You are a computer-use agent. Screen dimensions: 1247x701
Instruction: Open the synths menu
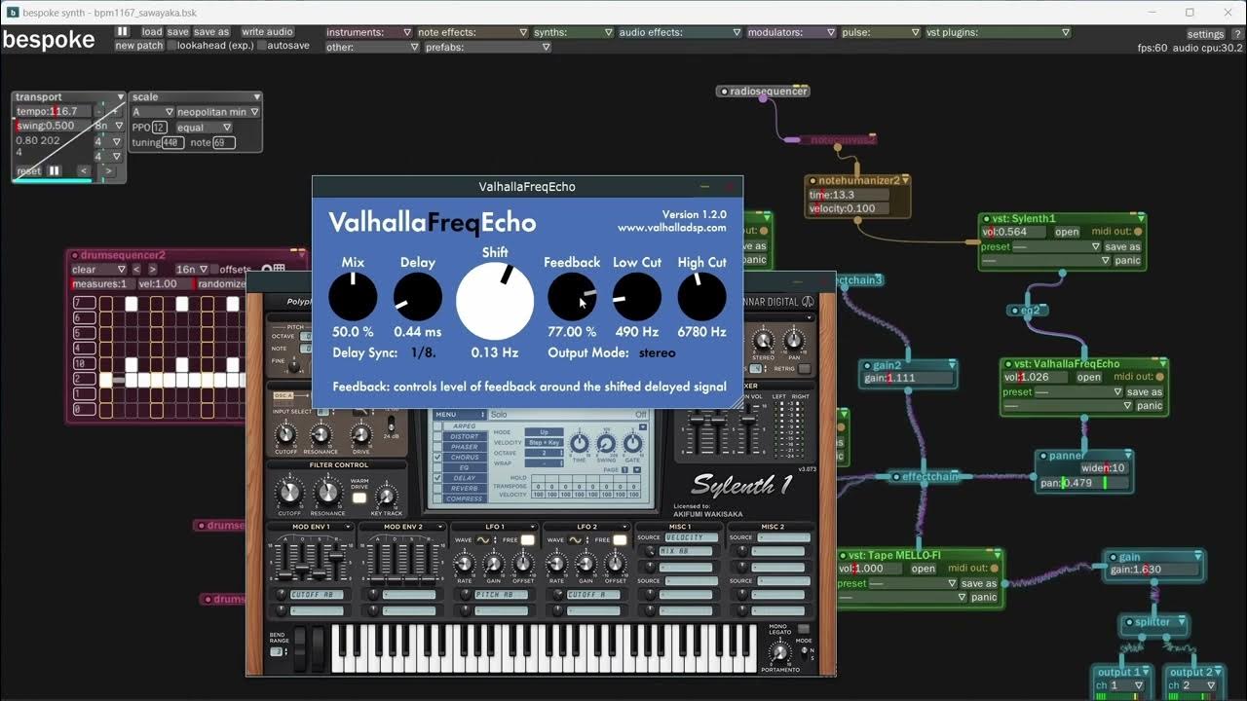573,32
